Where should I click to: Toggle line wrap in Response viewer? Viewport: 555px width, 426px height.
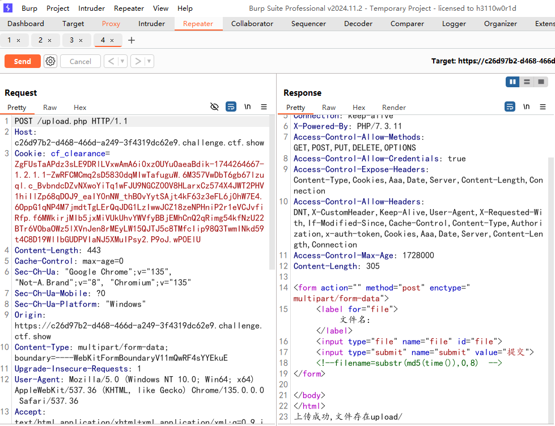510,107
